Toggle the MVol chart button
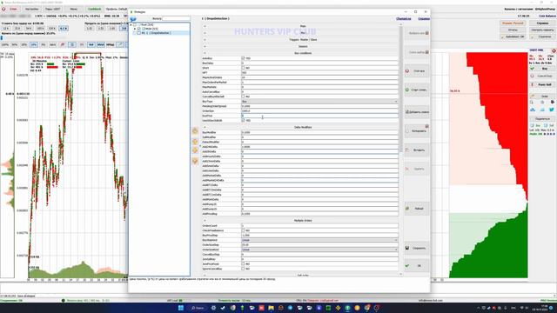This screenshot has width=557, height=313. (101, 44)
